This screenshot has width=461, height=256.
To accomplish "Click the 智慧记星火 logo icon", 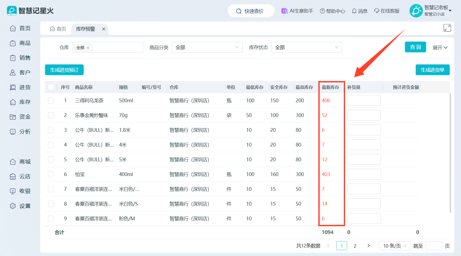I will click(12, 11).
